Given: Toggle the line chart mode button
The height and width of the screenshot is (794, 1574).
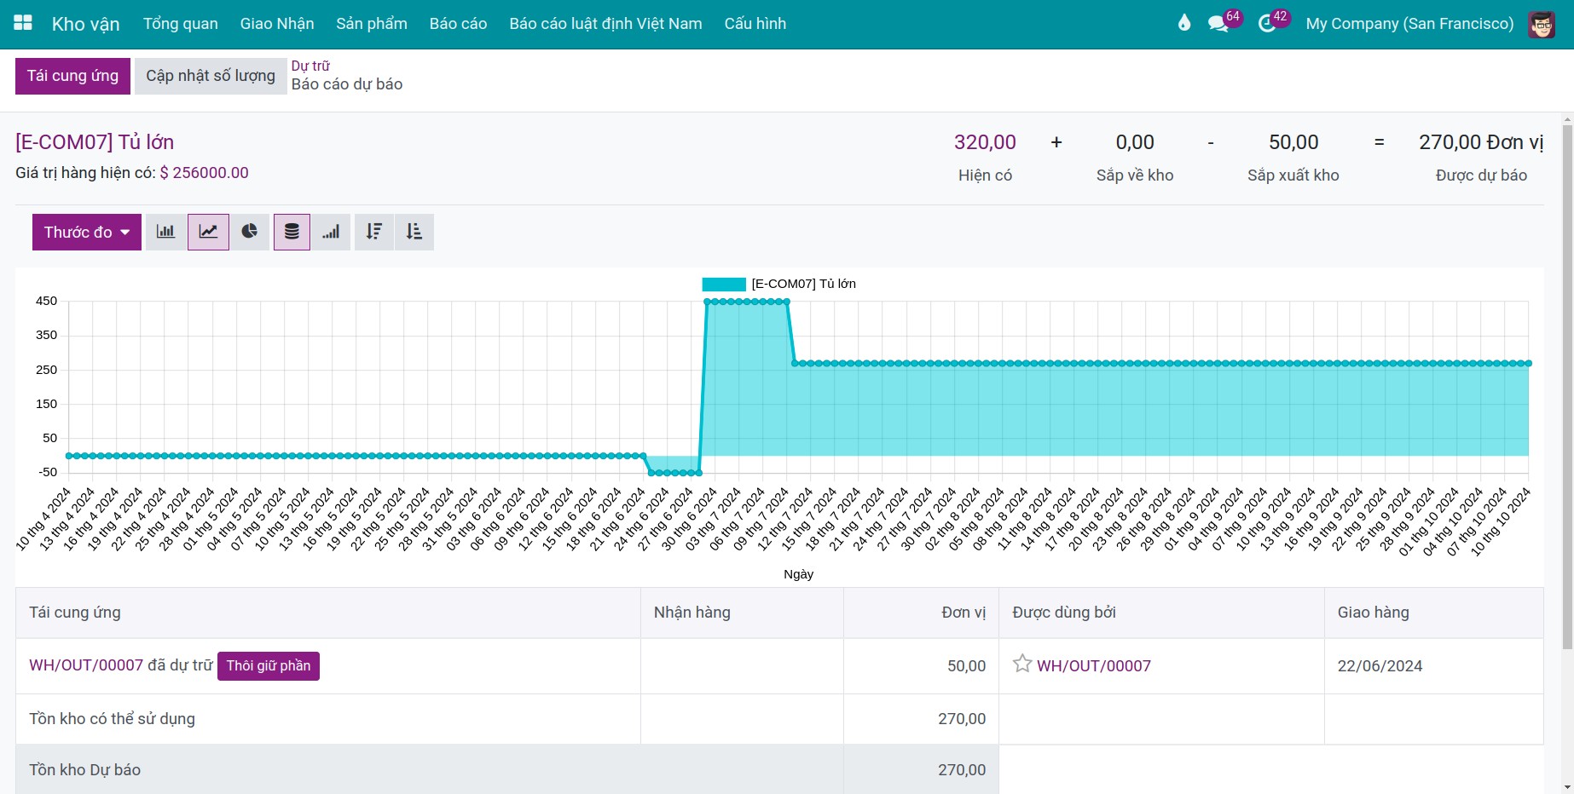Looking at the screenshot, I should click(x=209, y=232).
